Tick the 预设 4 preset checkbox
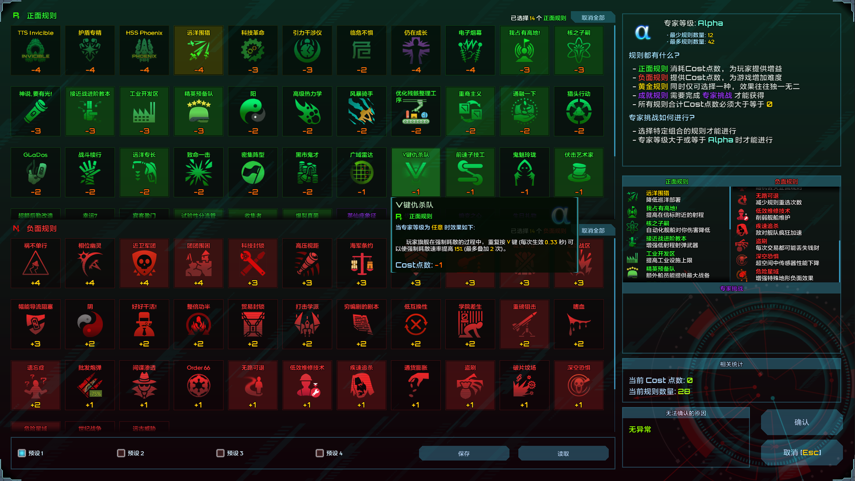The image size is (855, 481). [320, 453]
